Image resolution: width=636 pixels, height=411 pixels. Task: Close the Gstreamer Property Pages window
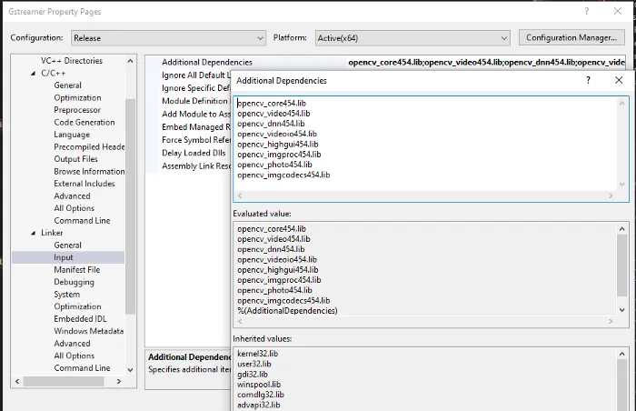(617, 12)
